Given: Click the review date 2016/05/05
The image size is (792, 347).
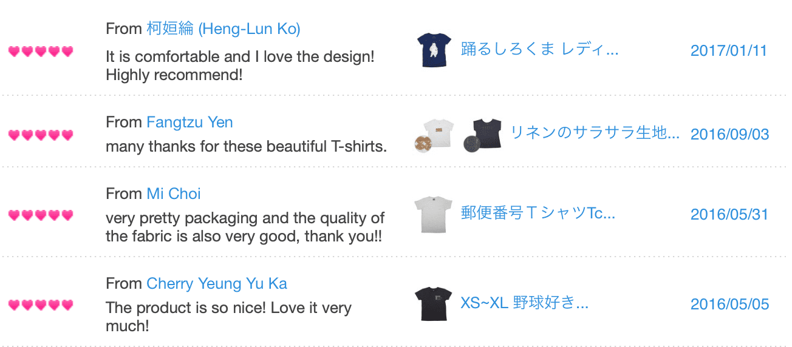Looking at the screenshot, I should (x=729, y=304).
